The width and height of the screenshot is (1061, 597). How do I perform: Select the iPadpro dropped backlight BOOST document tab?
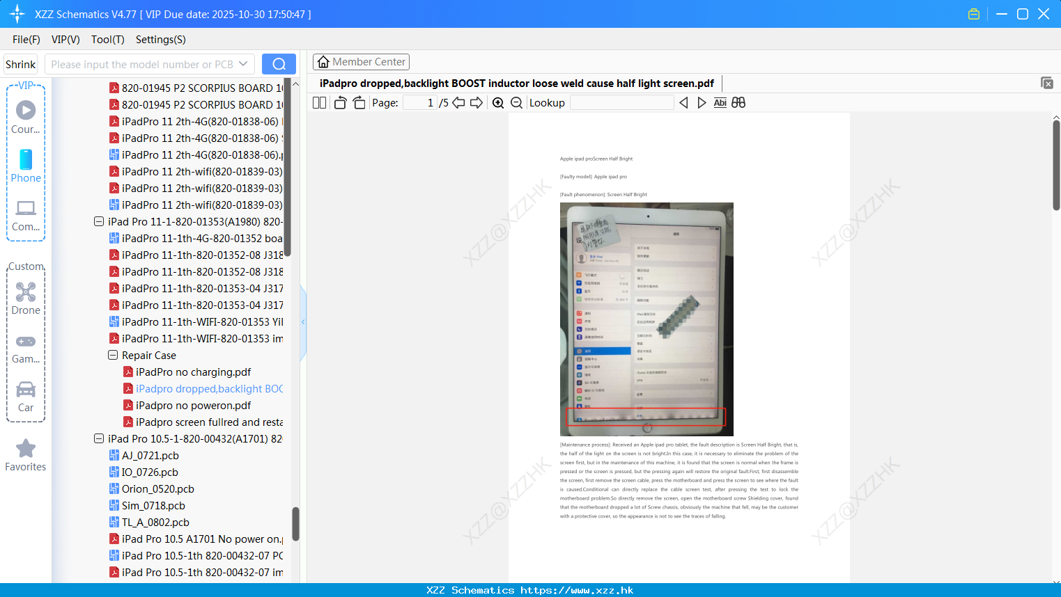pos(517,83)
